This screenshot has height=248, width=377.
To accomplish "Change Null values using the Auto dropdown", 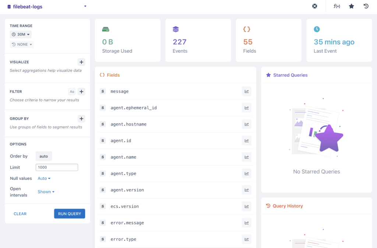I will point(43,178).
